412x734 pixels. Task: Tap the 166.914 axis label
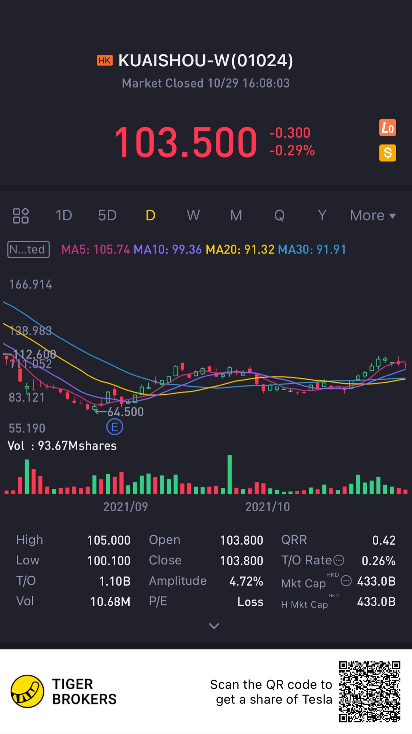(30, 284)
